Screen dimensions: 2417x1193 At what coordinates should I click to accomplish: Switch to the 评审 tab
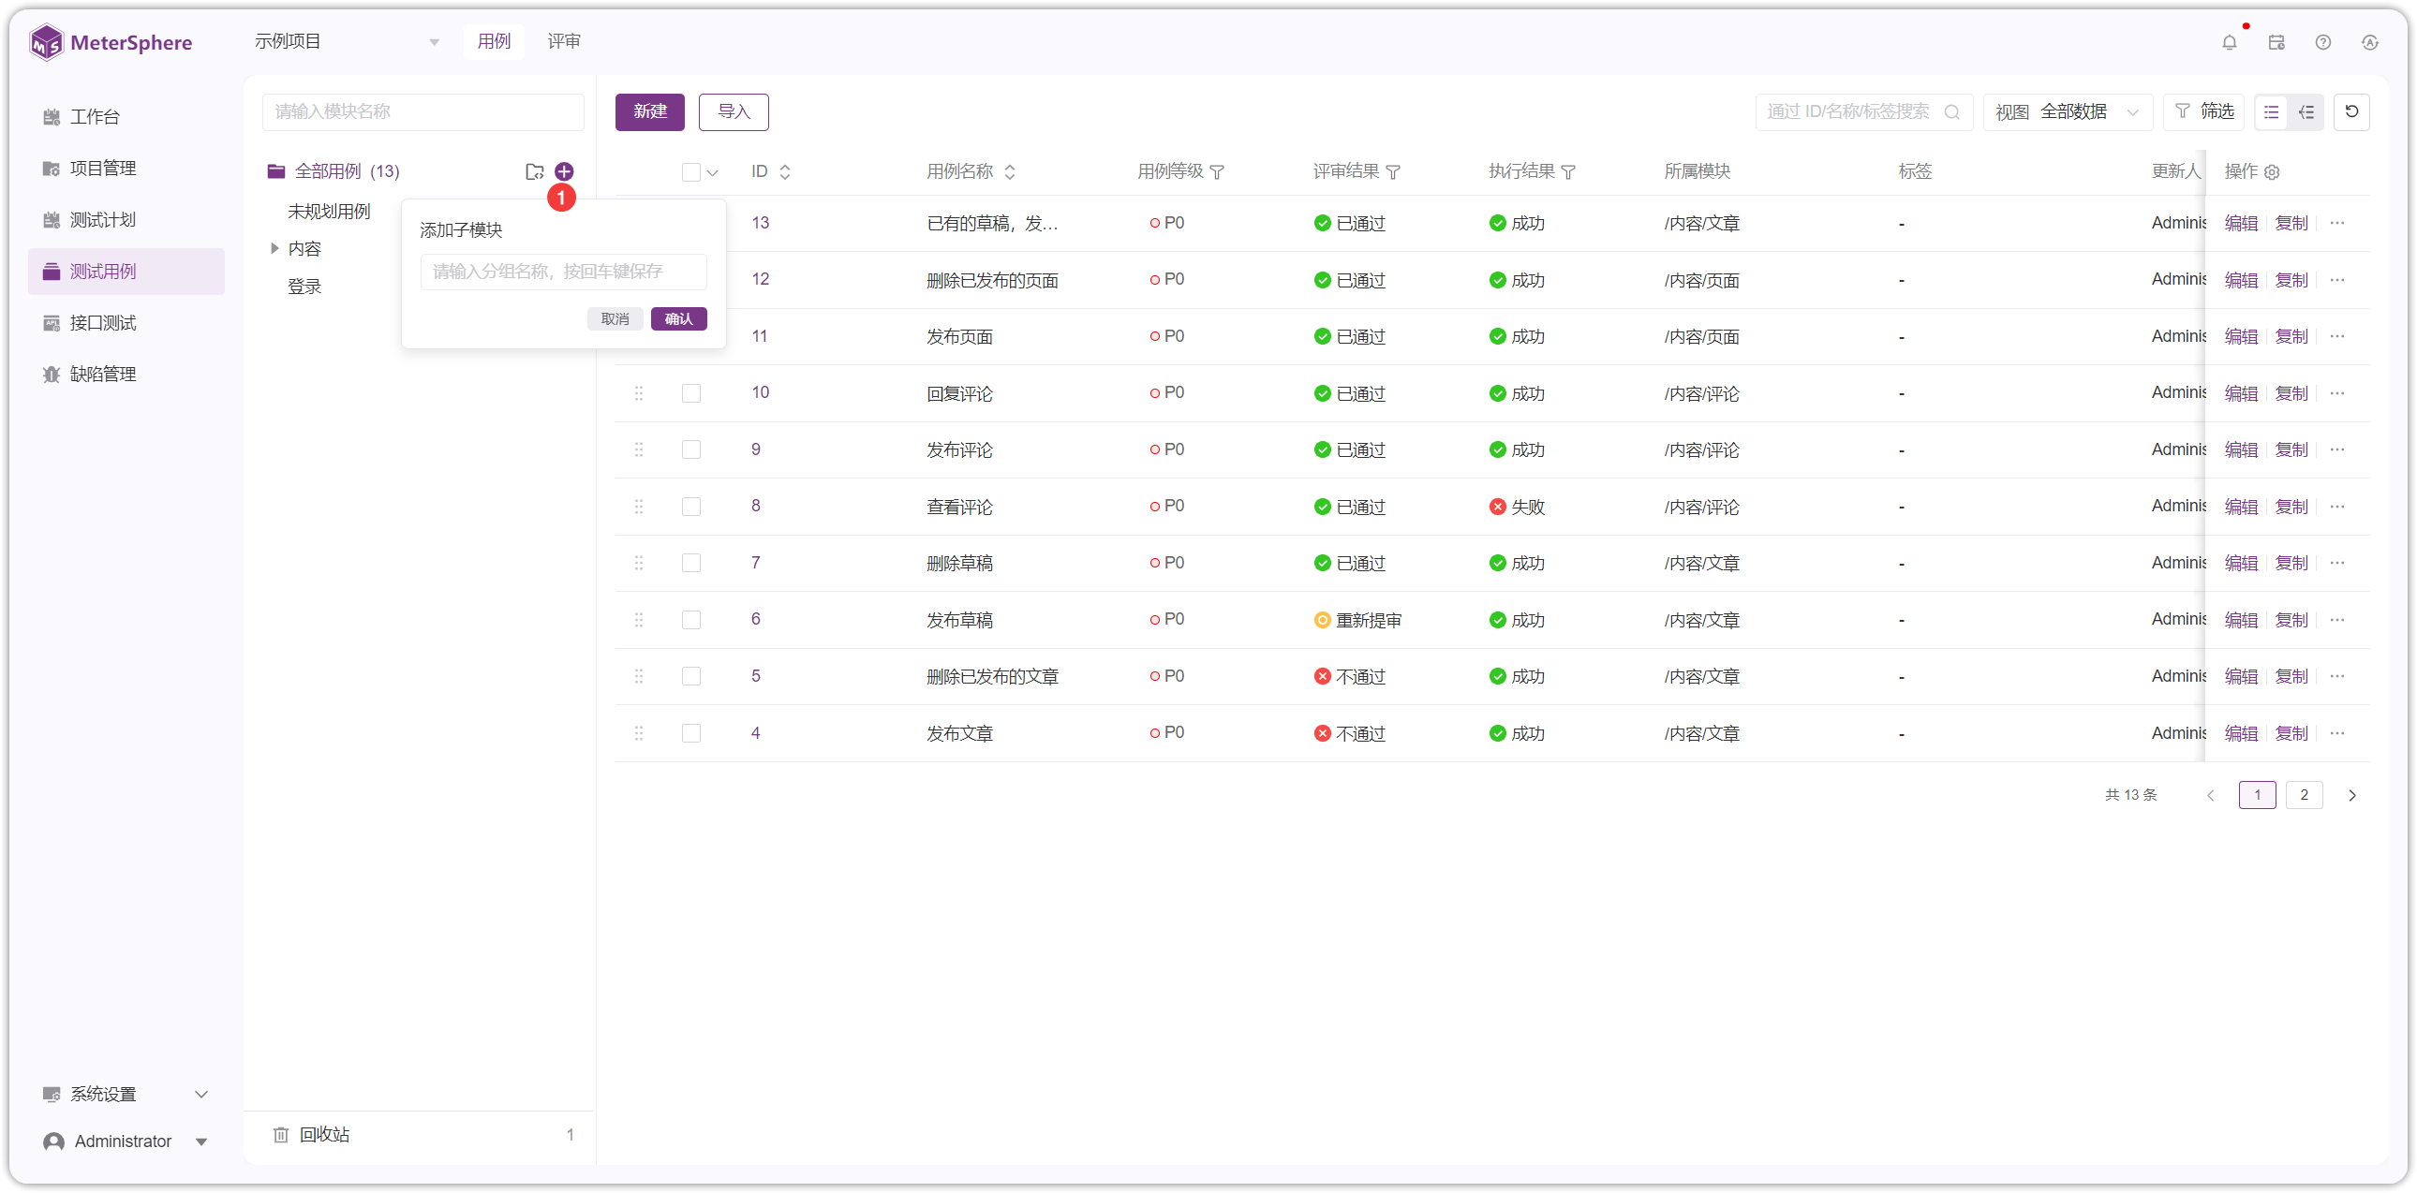pyautogui.click(x=564, y=41)
